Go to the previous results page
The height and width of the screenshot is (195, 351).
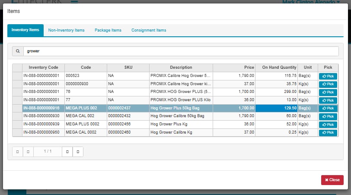coord(28,152)
